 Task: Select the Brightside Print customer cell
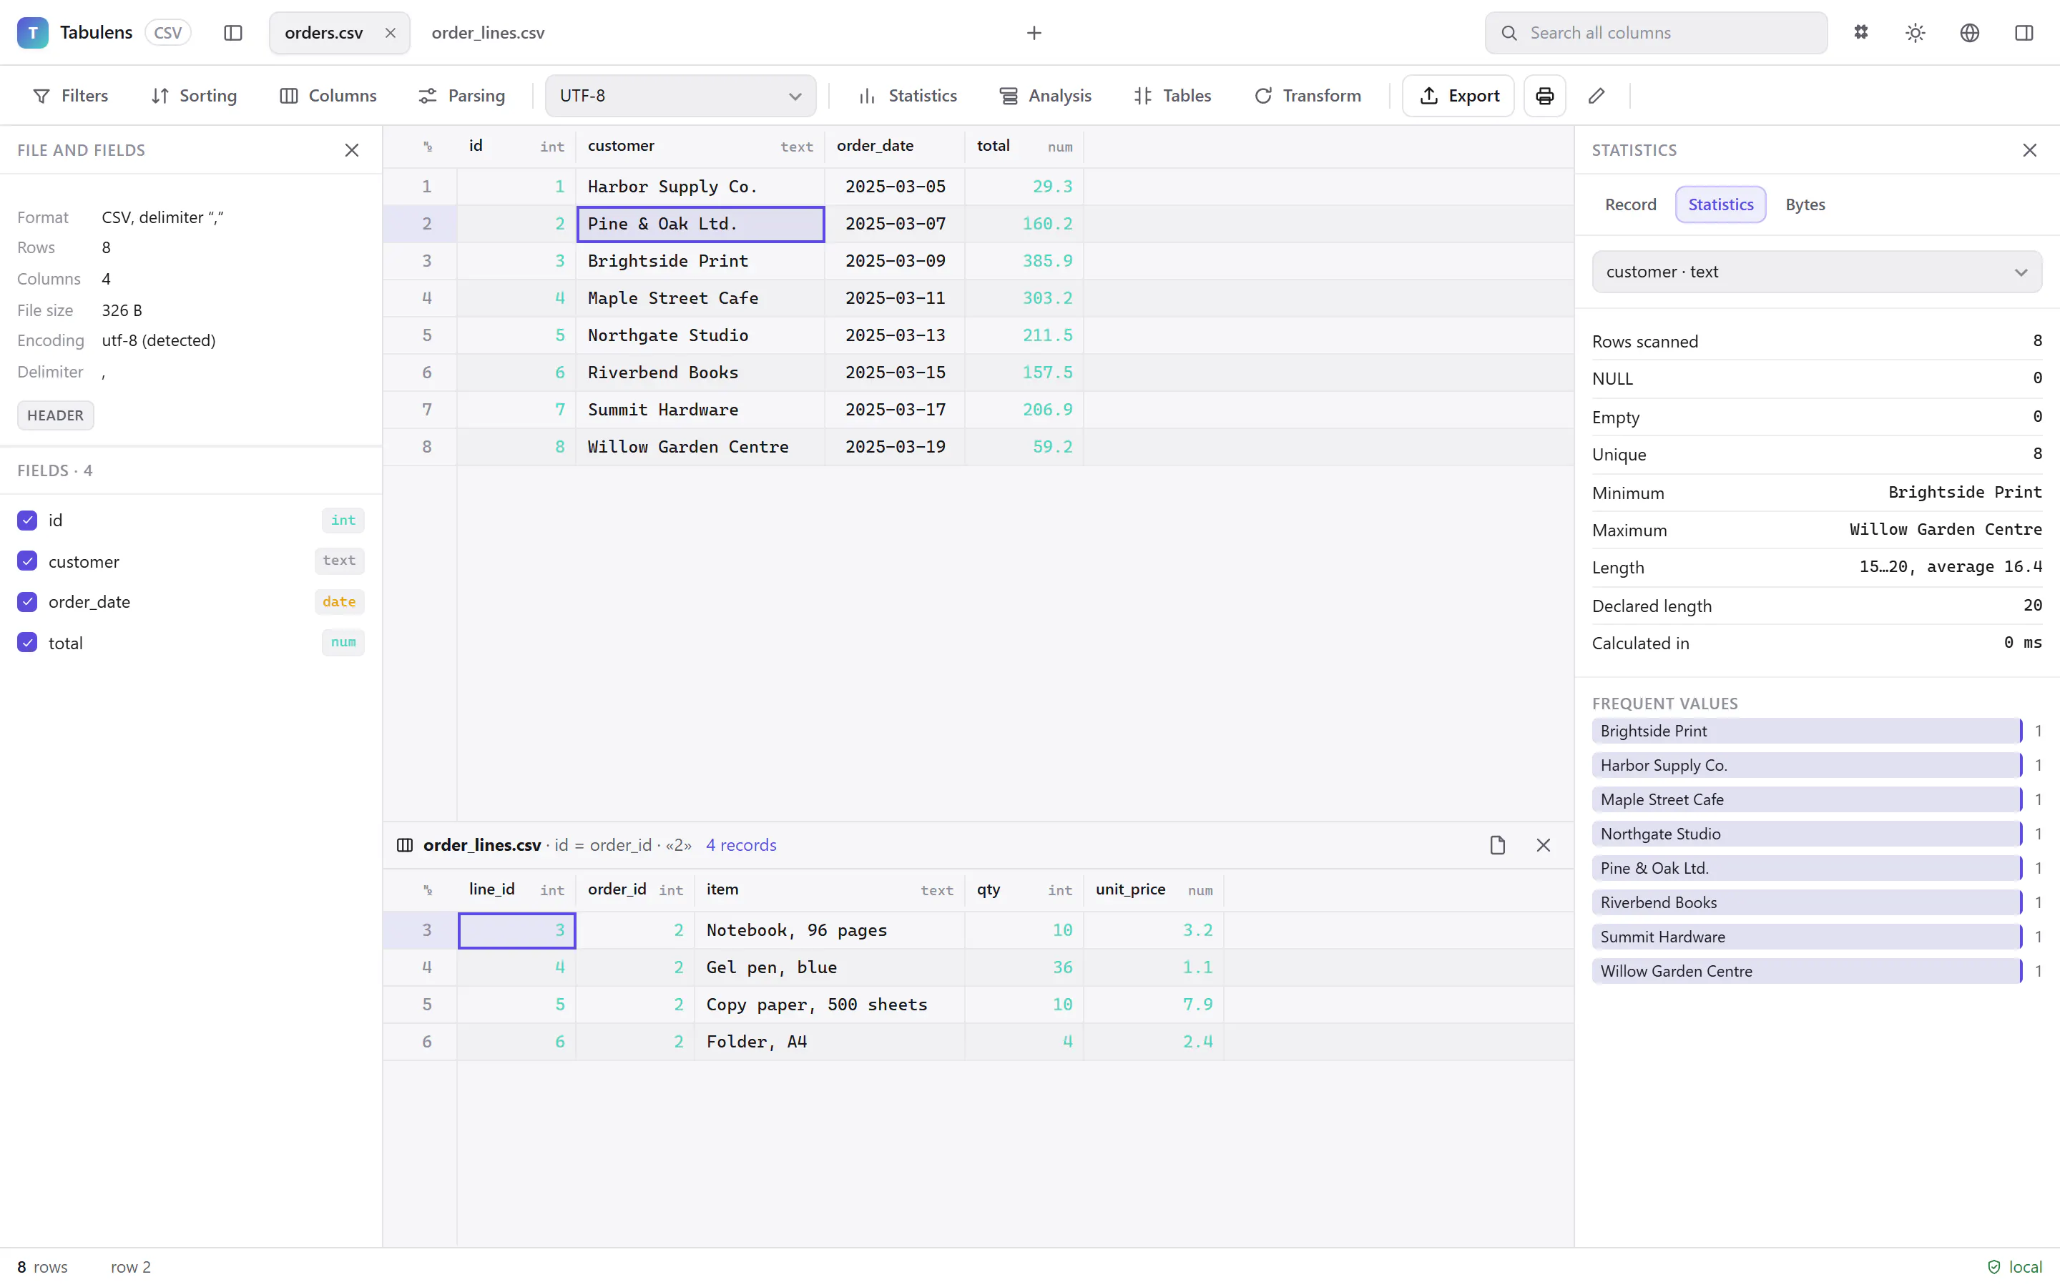point(700,261)
